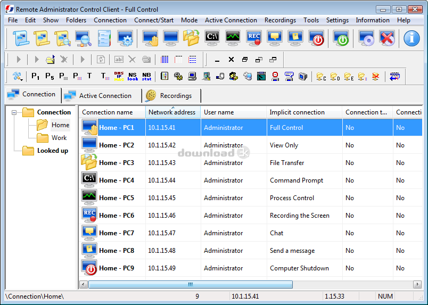Click the P1 ping tool icon
The height and width of the screenshot is (305, 428).
[x=35, y=76]
